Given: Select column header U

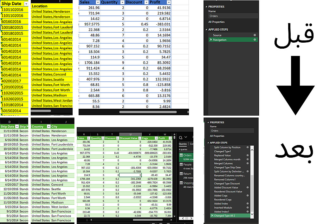Looking at the screenshot, I should click(130, 134).
